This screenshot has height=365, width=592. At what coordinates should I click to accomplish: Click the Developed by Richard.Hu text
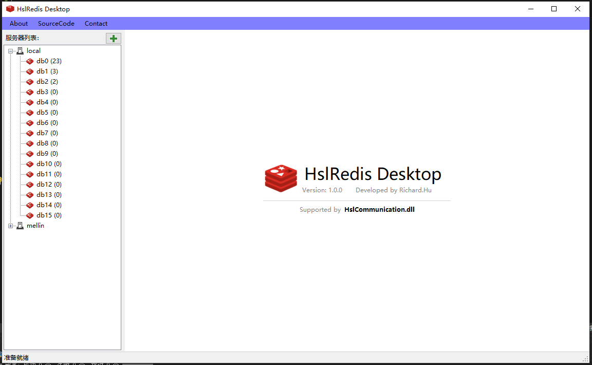coord(394,190)
